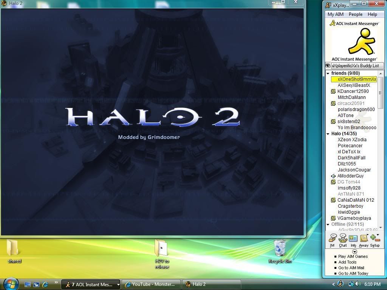Click the away note icon beside VGameboyplaya
Image resolution: width=387 pixels, height=290 pixels.
333,218
